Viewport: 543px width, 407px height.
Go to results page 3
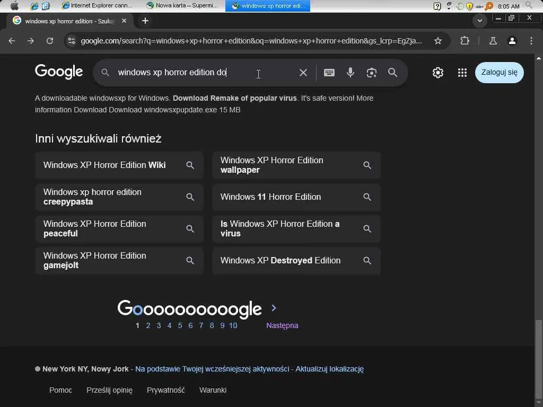click(x=159, y=325)
